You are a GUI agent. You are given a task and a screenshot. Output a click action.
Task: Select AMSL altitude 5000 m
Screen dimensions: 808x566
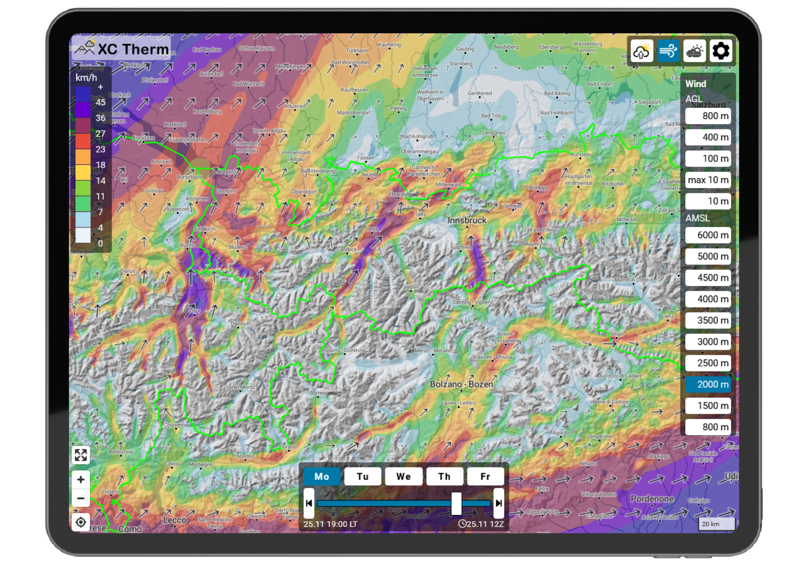tap(708, 256)
